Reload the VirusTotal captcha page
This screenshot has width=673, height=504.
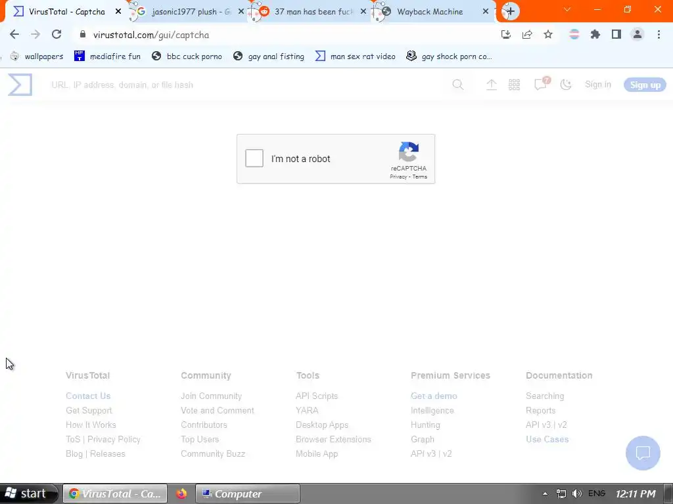pyautogui.click(x=57, y=35)
